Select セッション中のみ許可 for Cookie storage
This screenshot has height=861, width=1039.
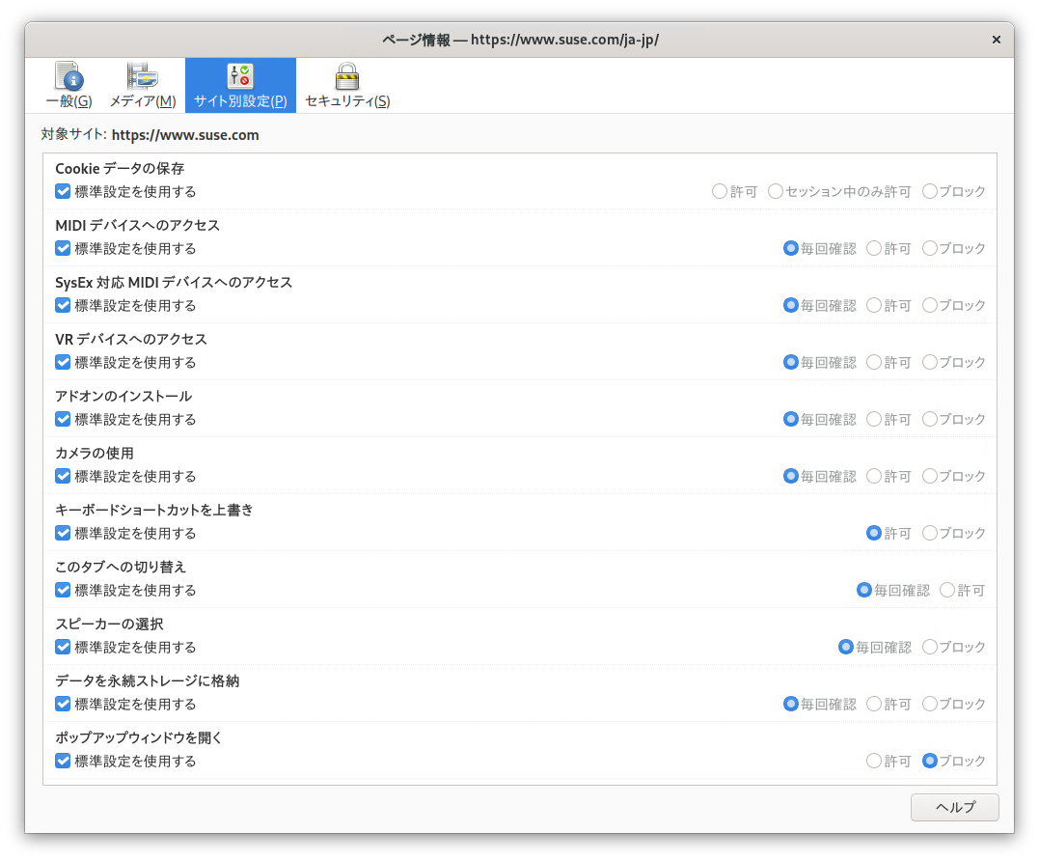776,191
